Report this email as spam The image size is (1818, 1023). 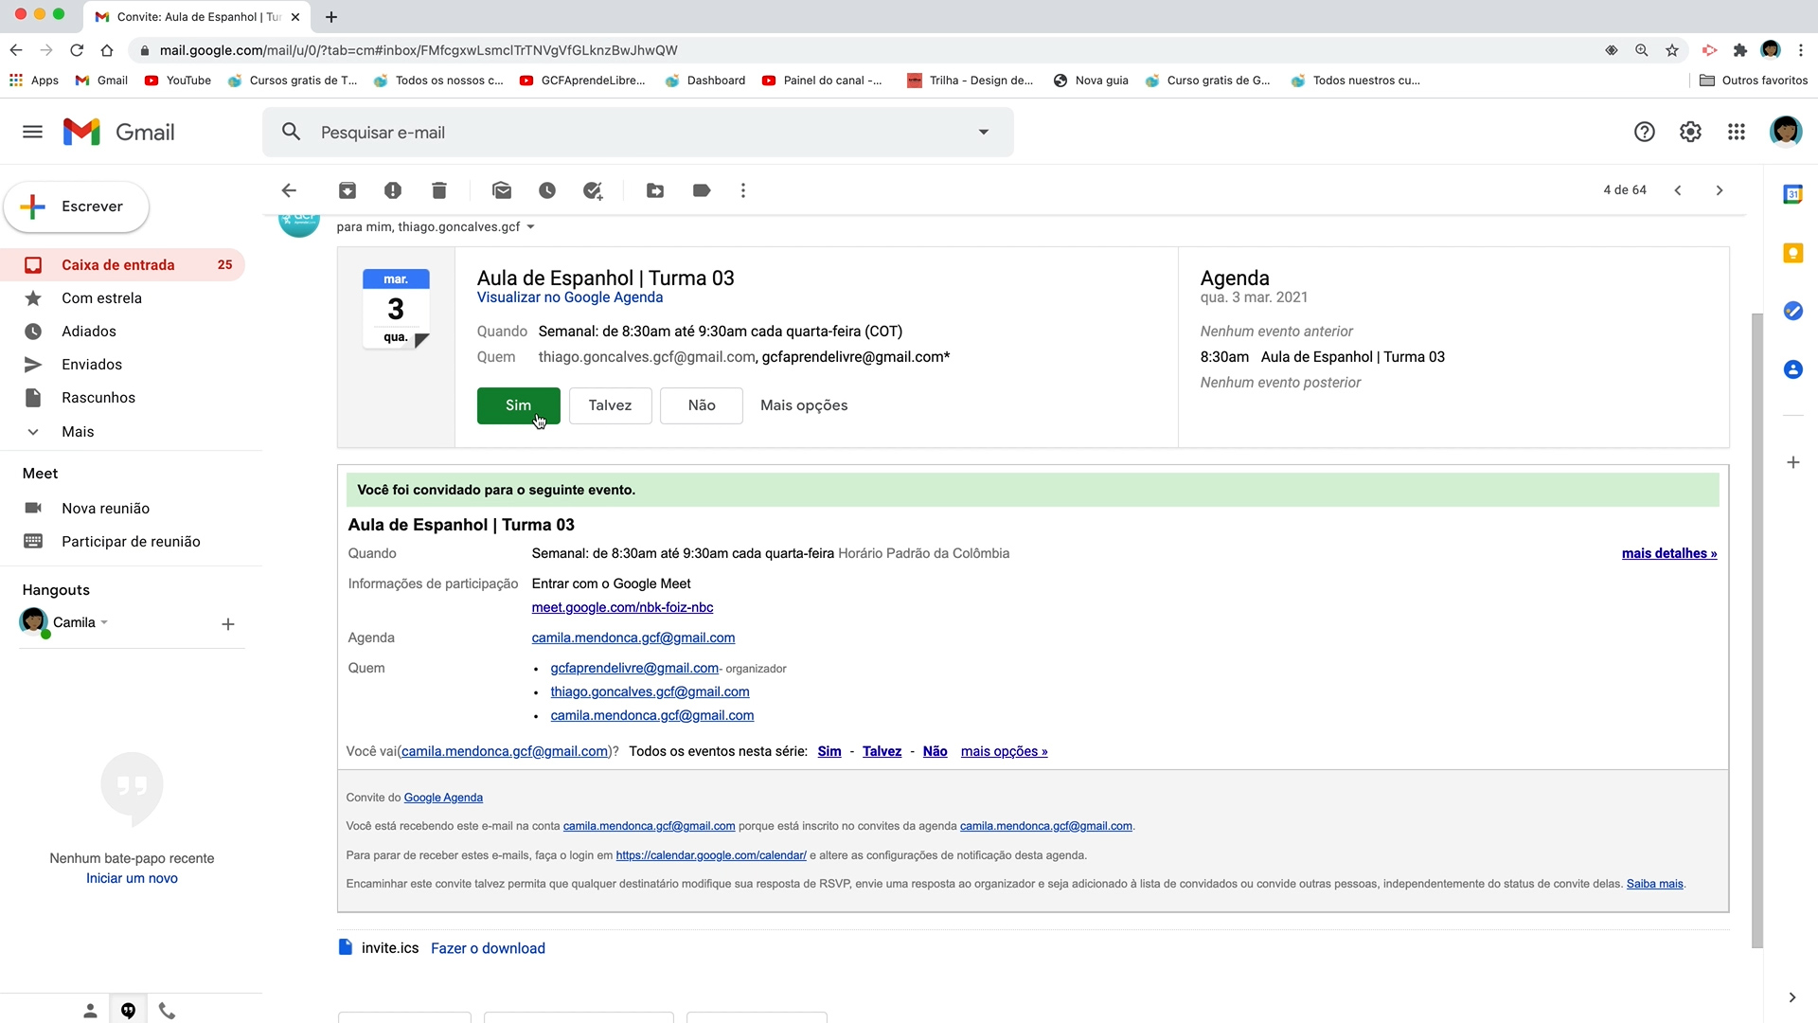coord(393,190)
